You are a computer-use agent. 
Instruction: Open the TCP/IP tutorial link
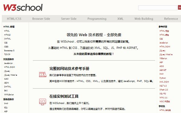point(7,55)
